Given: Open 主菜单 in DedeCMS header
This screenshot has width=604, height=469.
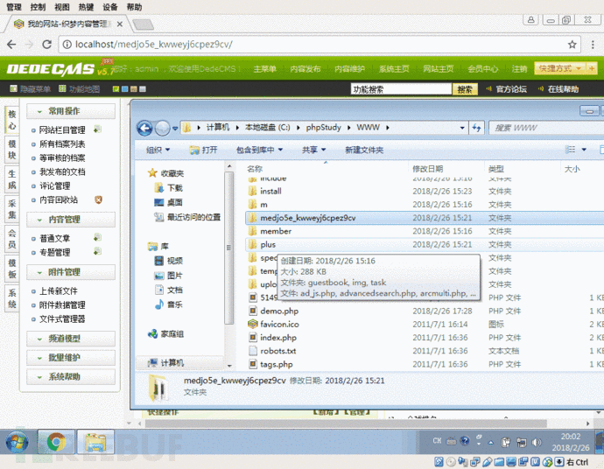Looking at the screenshot, I should click(x=264, y=69).
